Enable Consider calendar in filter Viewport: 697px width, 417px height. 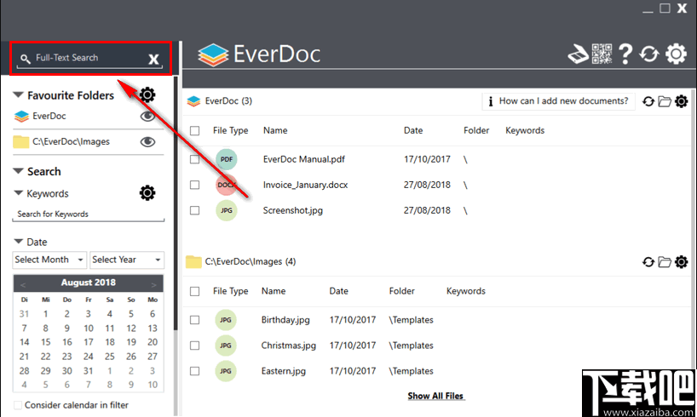tap(18, 405)
